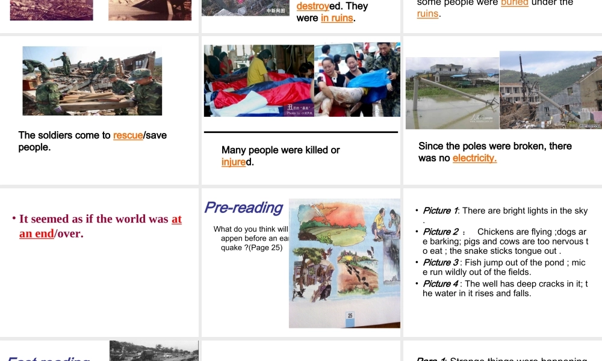Open the Pre-reading slide thumbnail

(301, 262)
